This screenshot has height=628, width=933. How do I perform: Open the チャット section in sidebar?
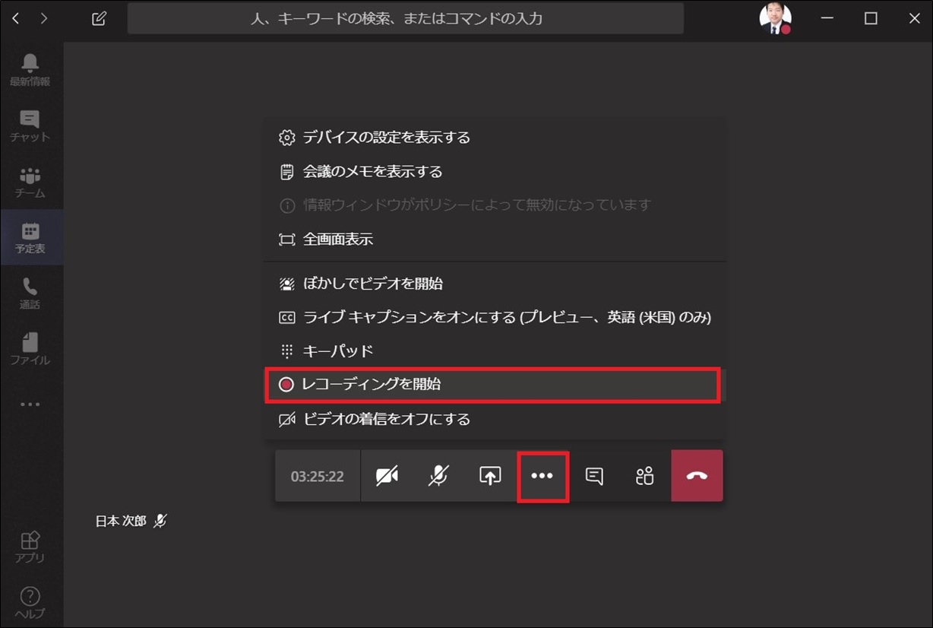(30, 125)
